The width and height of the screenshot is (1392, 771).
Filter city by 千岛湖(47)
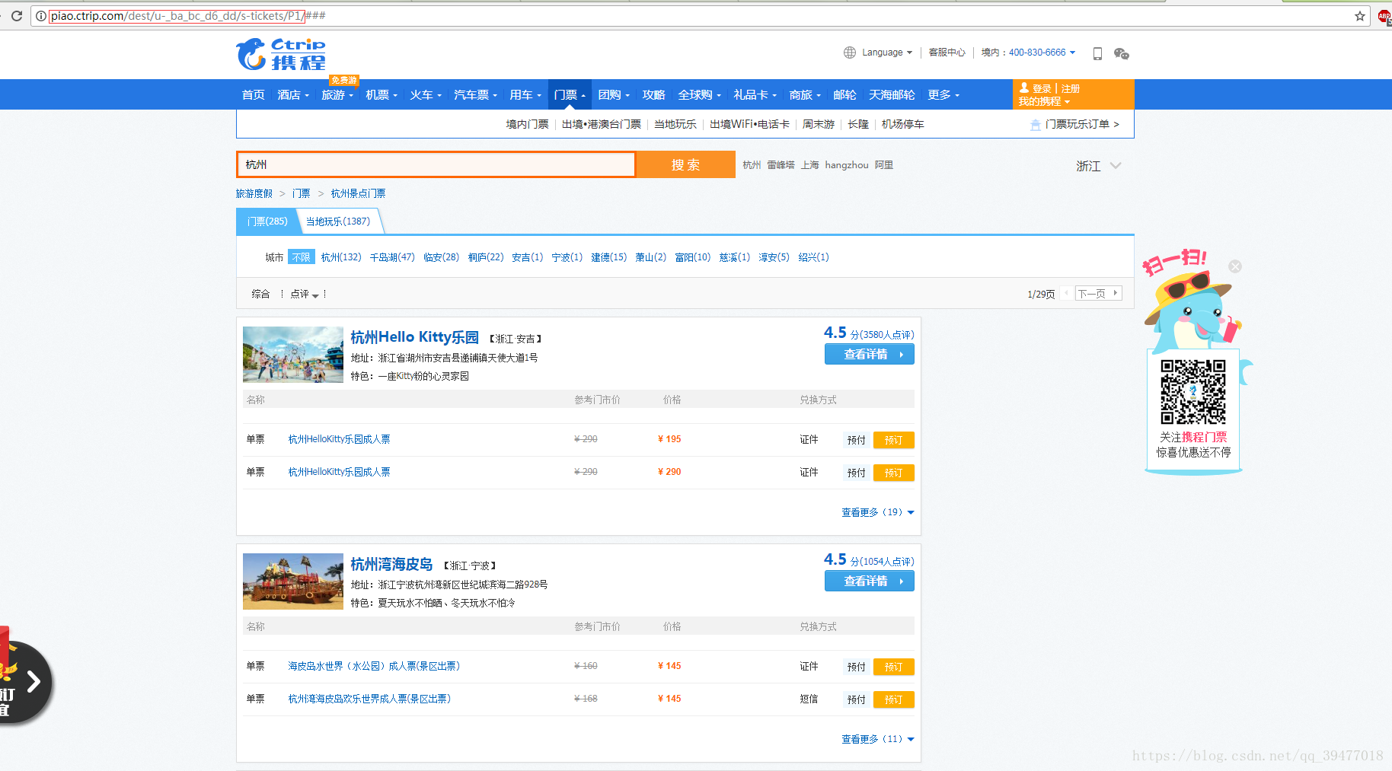(x=392, y=257)
